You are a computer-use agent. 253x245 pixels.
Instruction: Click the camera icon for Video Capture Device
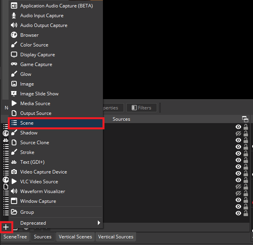click(14, 172)
